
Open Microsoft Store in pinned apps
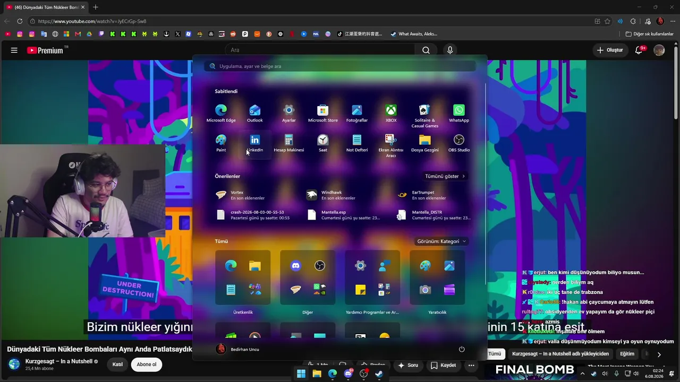[323, 113]
